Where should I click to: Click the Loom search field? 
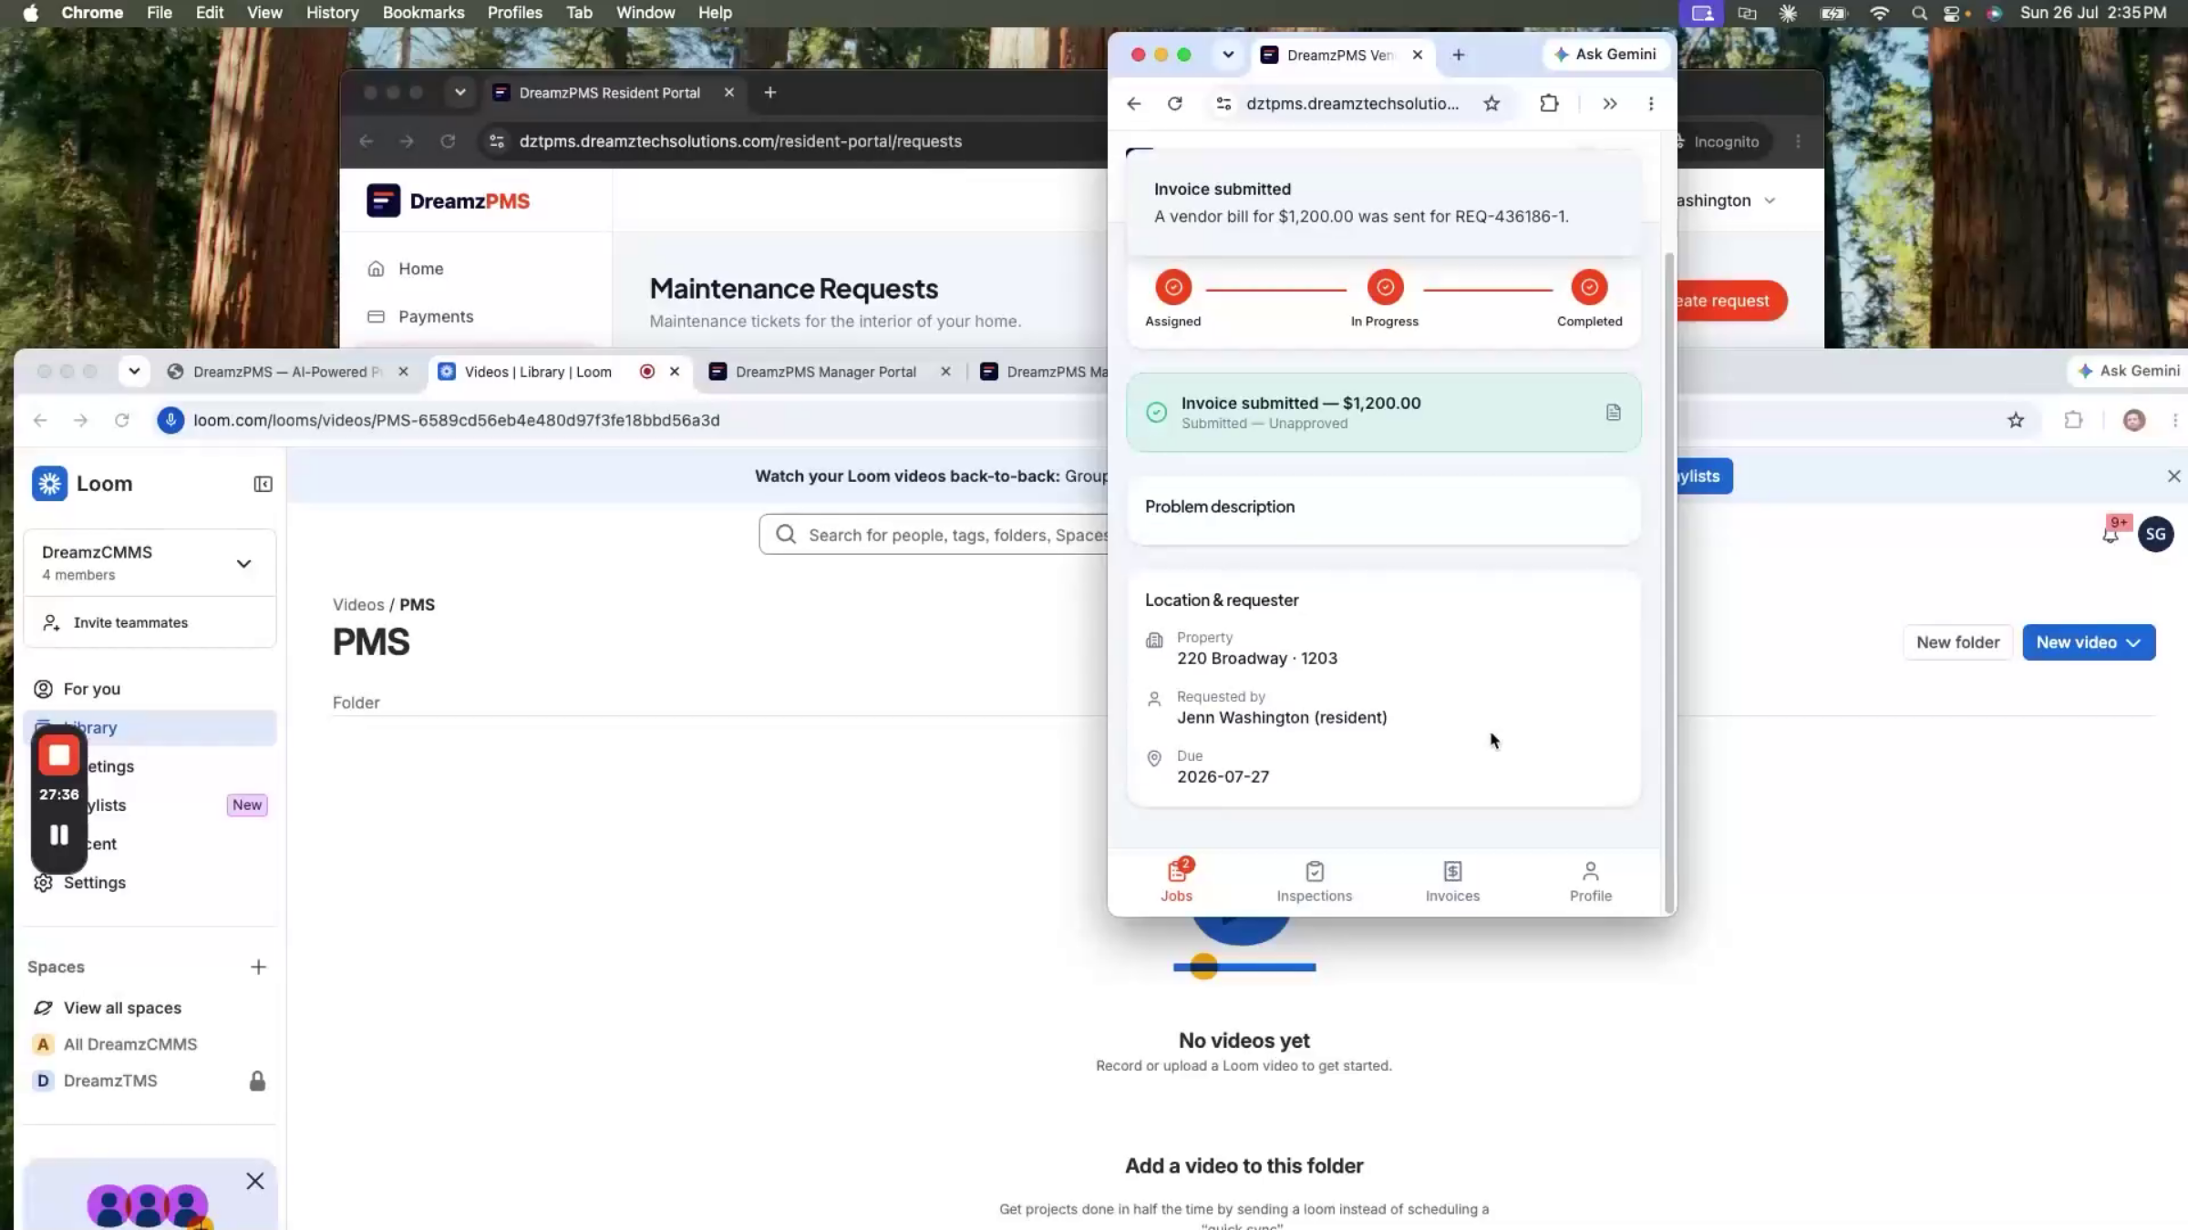coord(934,535)
